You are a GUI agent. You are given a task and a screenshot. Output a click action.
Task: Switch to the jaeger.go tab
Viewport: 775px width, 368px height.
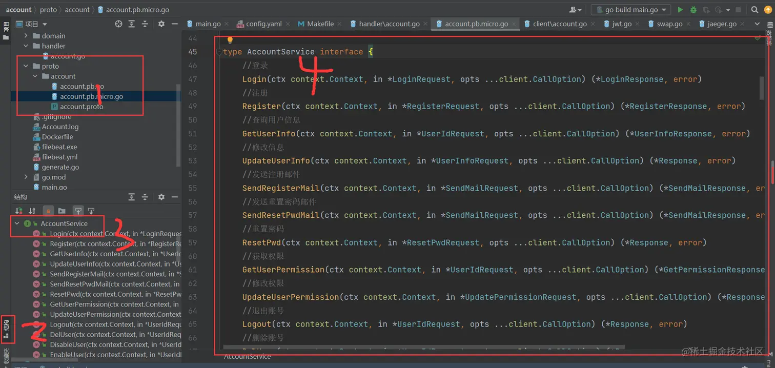click(722, 24)
